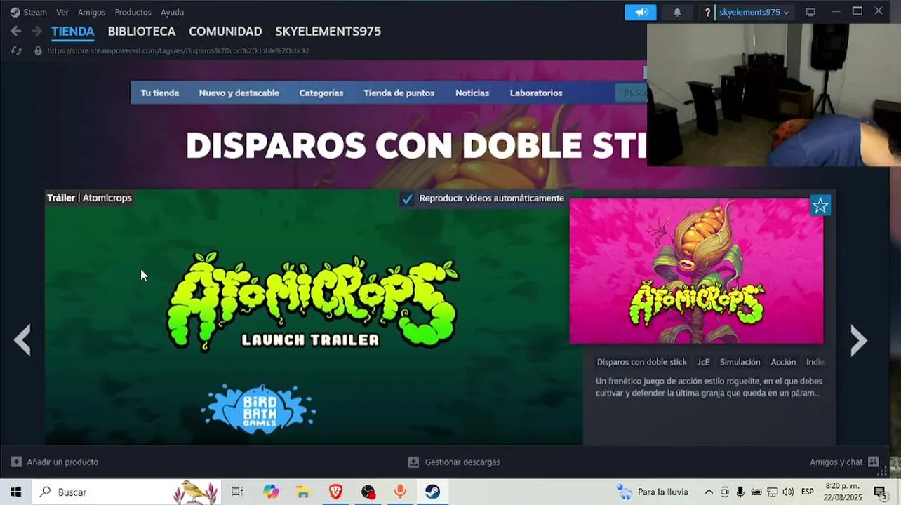Expand the skyelements975 account dropdown
The width and height of the screenshot is (901, 505).
754,12
